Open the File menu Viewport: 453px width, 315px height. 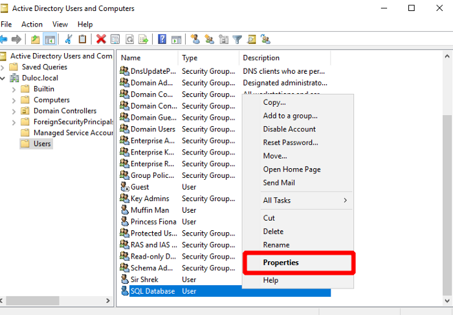click(x=6, y=24)
